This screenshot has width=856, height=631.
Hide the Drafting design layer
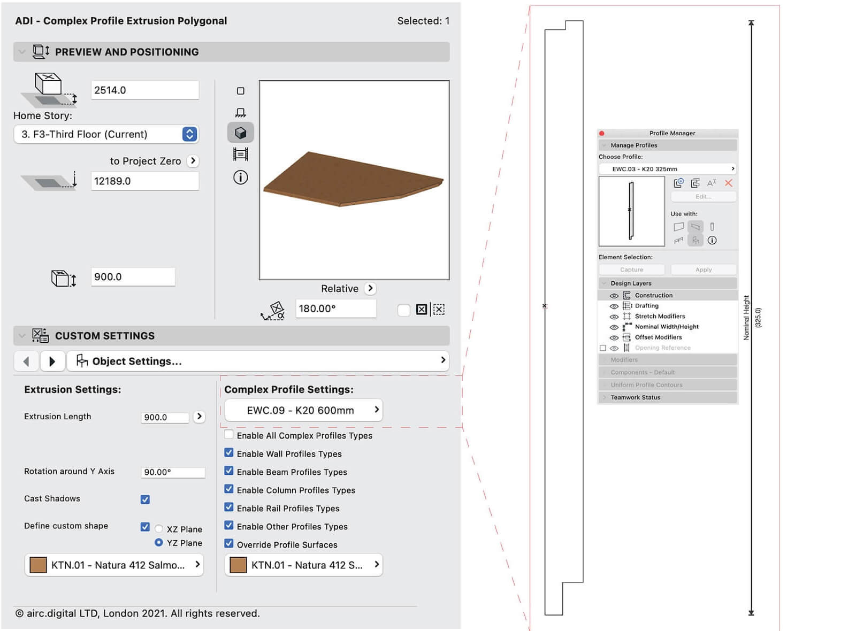pyautogui.click(x=614, y=306)
